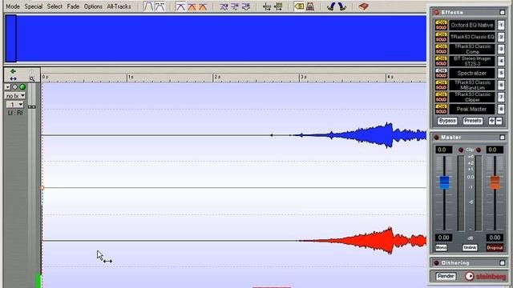Collapse the Dithering panel square button
The width and height of the screenshot is (513, 288).
[503, 263]
